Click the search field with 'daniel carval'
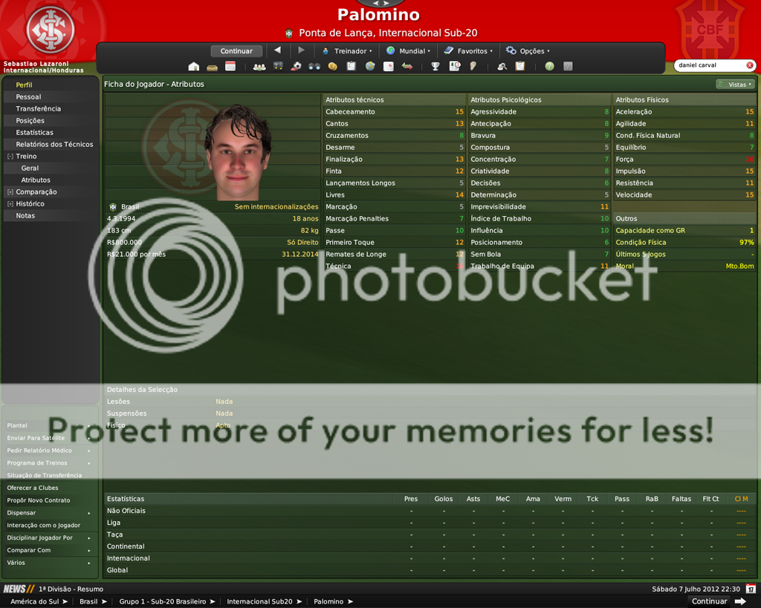 pyautogui.click(x=708, y=65)
